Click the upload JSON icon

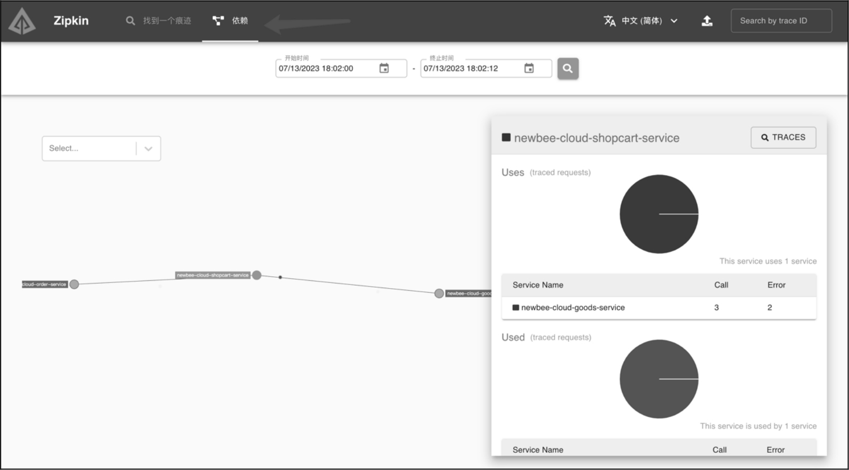coord(707,21)
